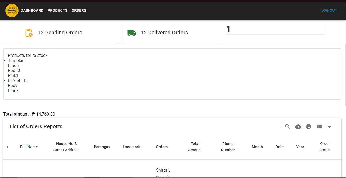Click the Red9 stock entry

tap(13, 85)
